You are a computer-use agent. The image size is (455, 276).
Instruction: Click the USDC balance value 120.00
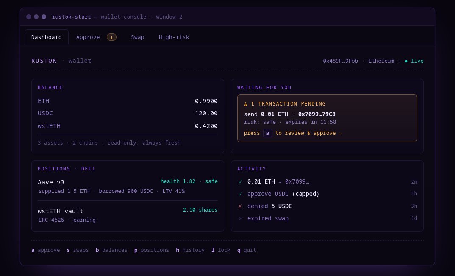206,113
